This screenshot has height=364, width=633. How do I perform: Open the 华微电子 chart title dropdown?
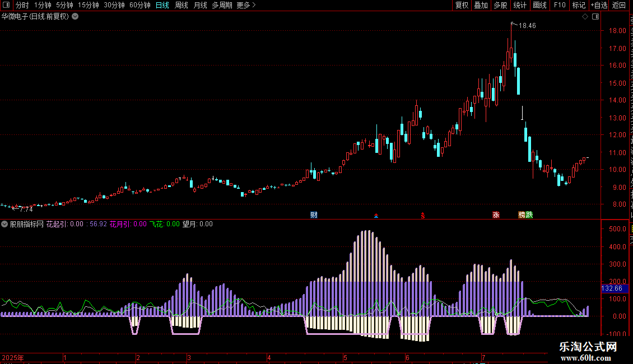coord(75,17)
